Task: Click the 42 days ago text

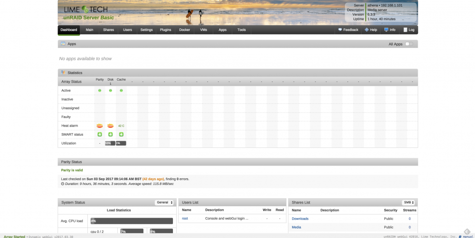Action: (x=153, y=179)
